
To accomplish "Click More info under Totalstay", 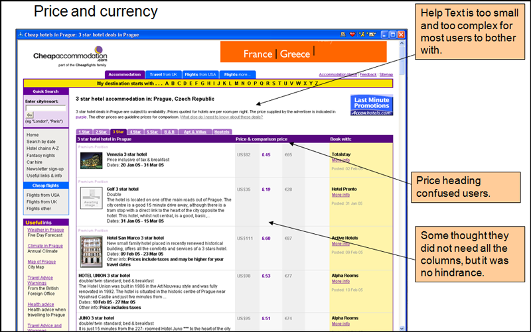I will 341,160.
